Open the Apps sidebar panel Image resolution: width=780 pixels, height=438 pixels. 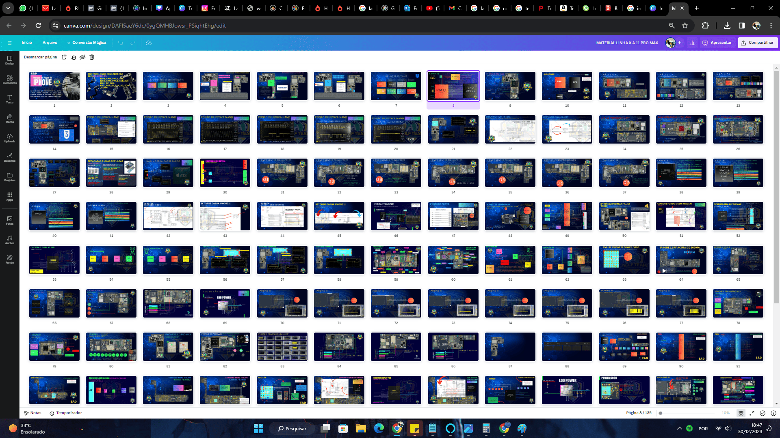[x=10, y=196]
